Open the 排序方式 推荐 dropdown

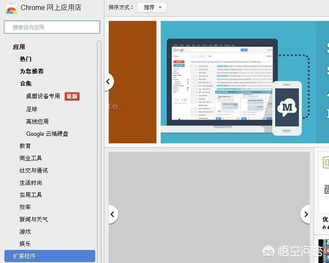coord(152,8)
